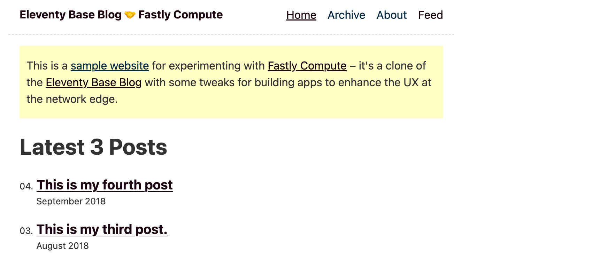Click the "03." post number
The height and width of the screenshot is (260, 593).
(x=26, y=231)
